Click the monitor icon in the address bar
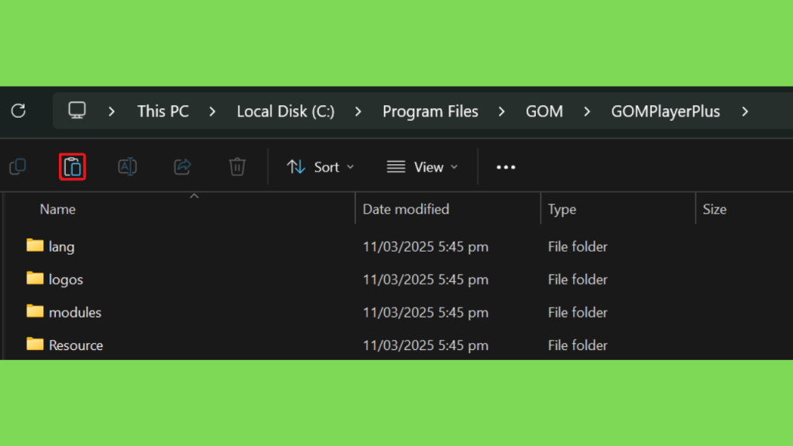 (x=77, y=111)
